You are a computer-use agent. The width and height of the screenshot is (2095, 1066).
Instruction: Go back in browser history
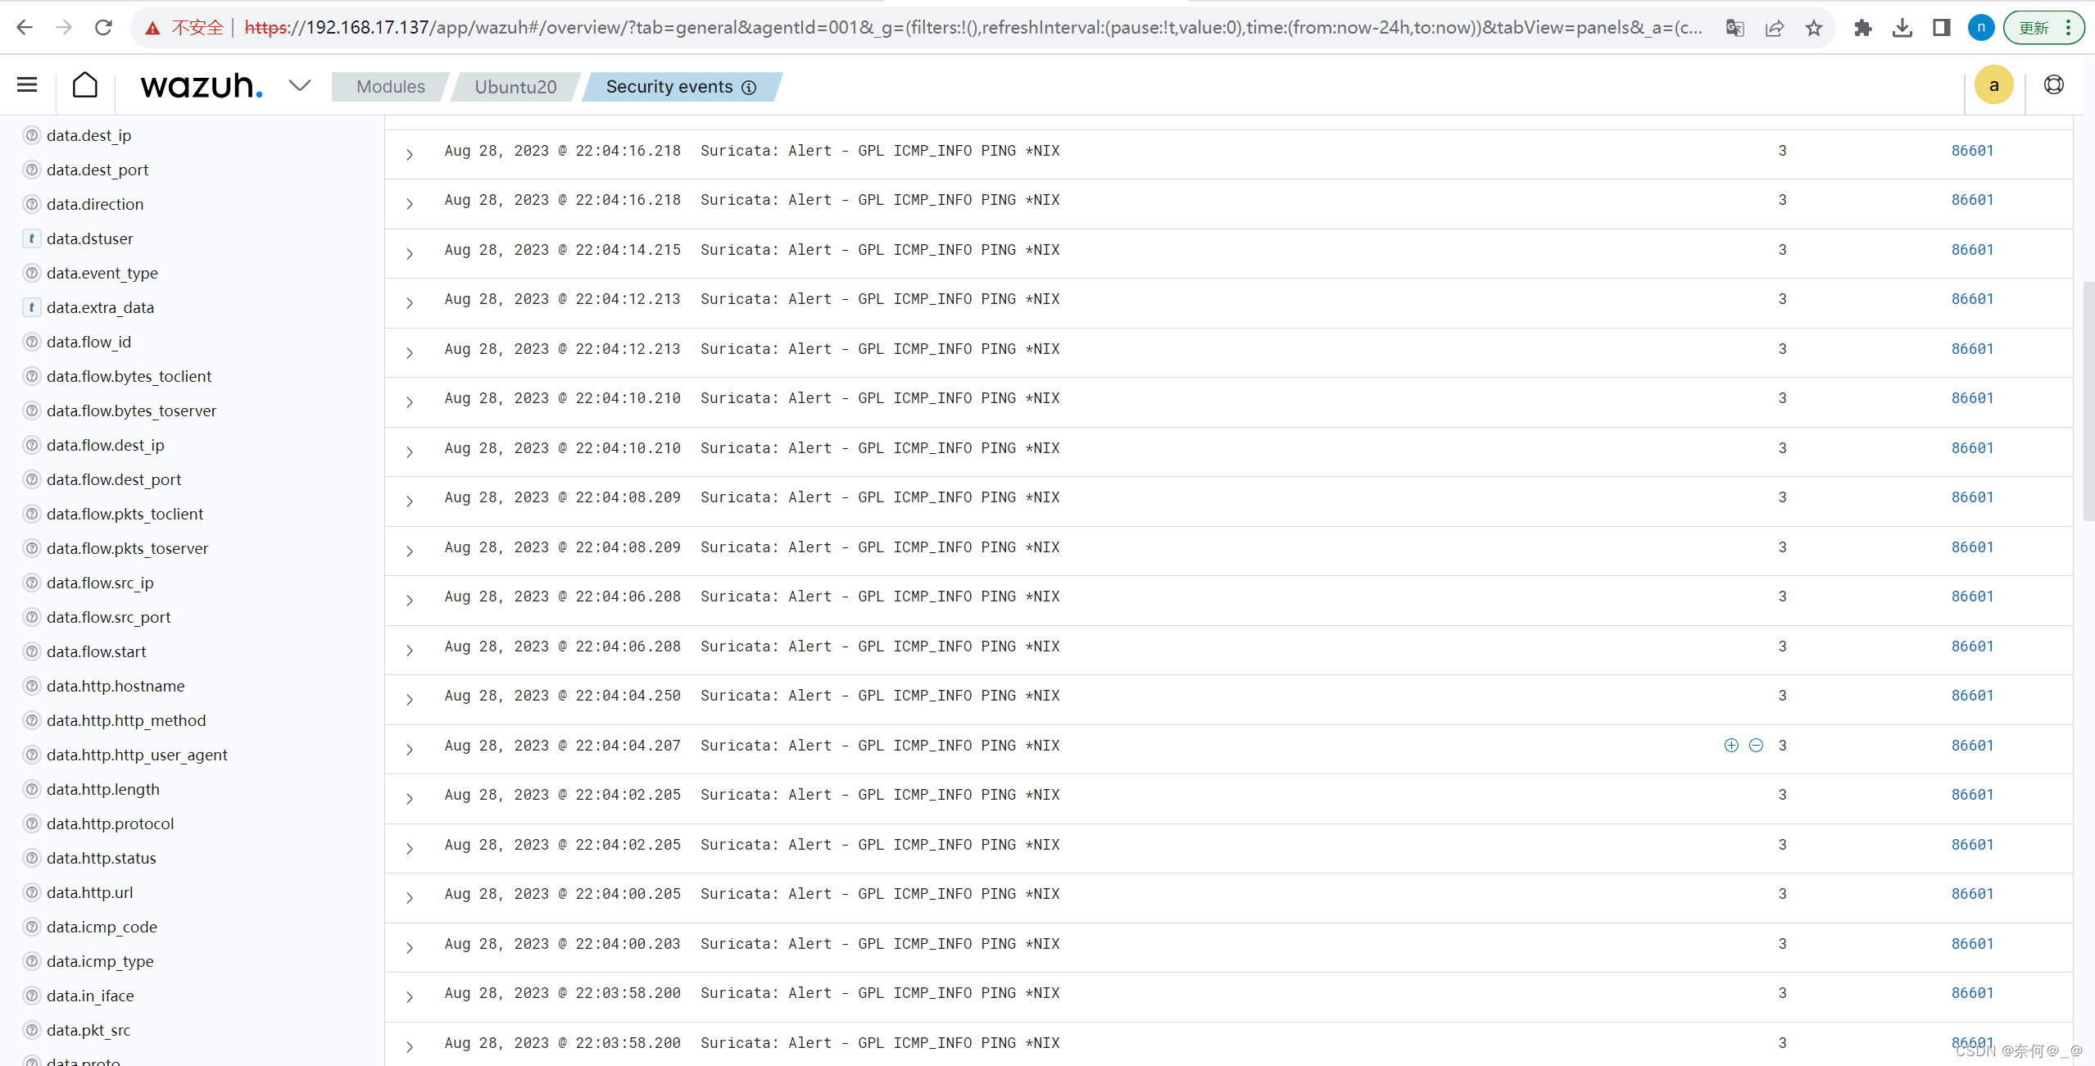pyautogui.click(x=25, y=28)
